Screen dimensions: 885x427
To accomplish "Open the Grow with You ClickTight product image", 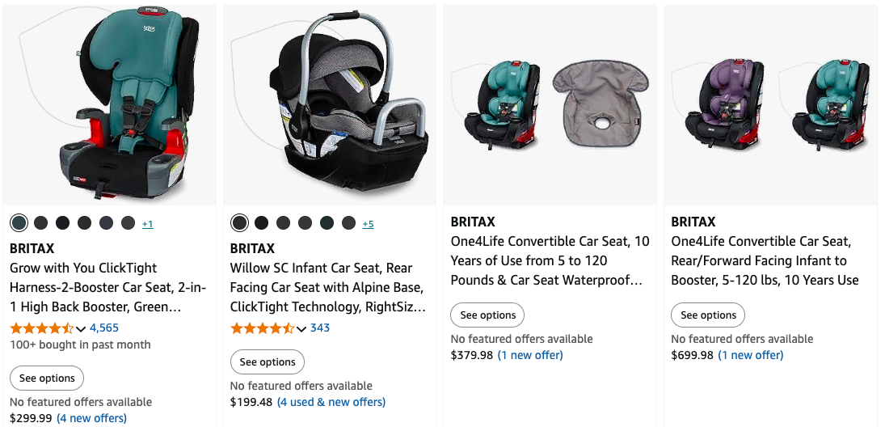I will (110, 105).
